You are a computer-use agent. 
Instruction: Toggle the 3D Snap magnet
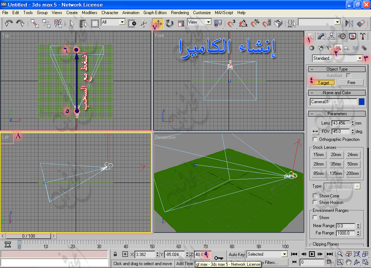(232, 24)
